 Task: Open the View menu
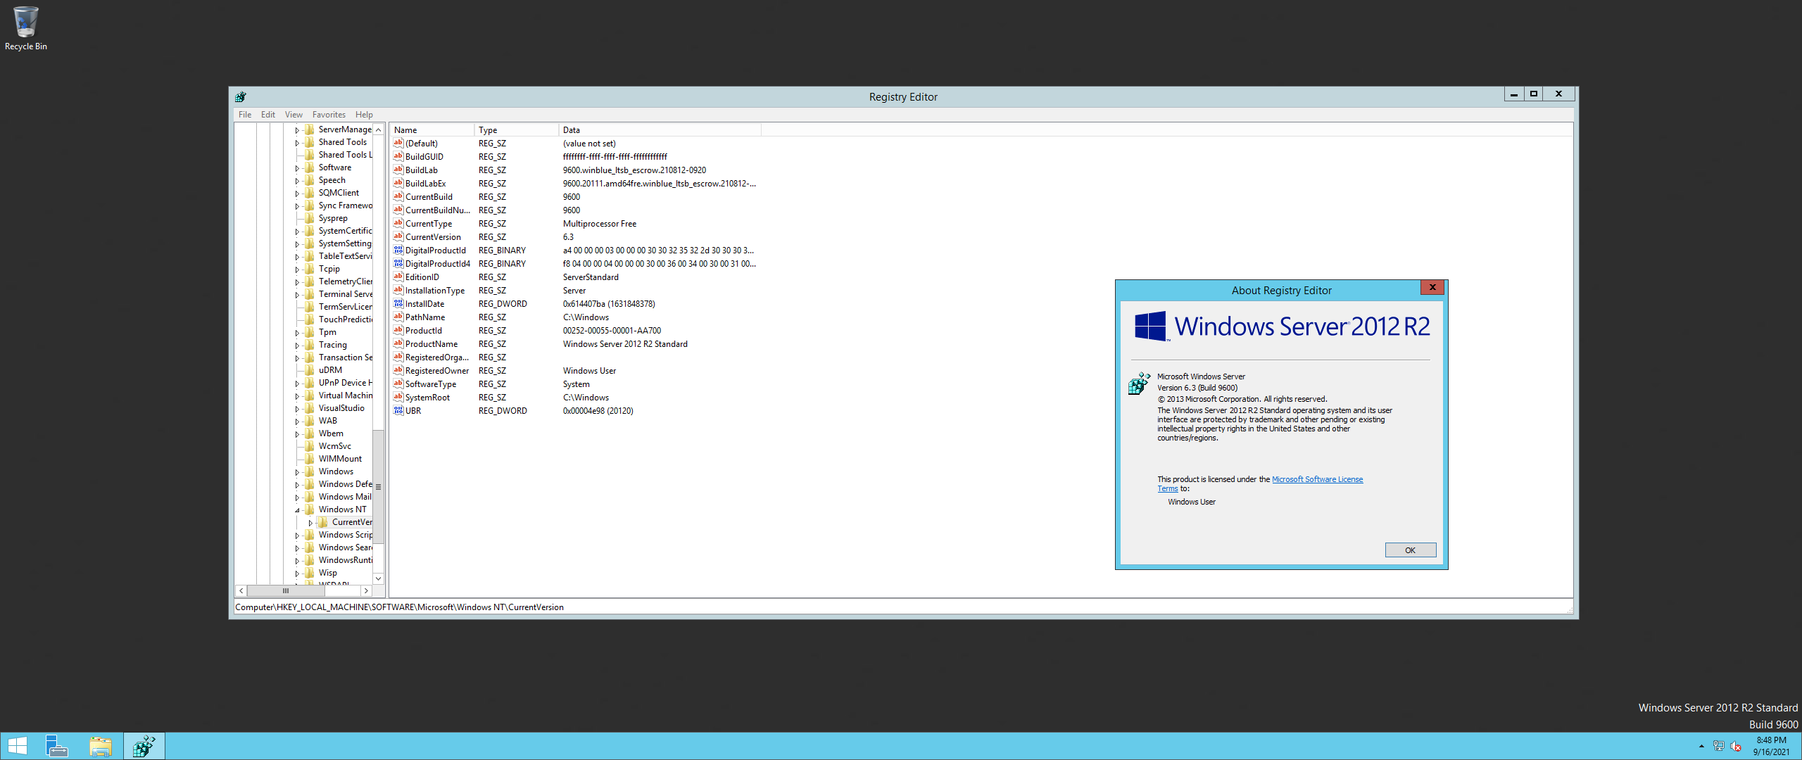click(x=294, y=115)
